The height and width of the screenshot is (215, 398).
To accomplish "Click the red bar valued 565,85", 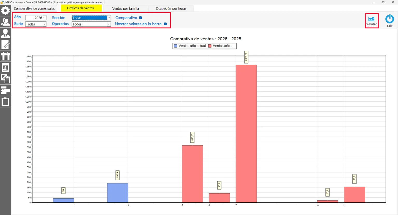I will coord(193,174).
